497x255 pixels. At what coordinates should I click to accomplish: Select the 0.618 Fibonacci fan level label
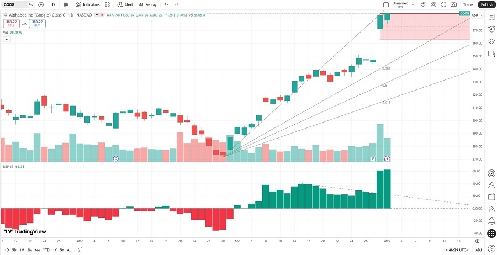(x=386, y=102)
